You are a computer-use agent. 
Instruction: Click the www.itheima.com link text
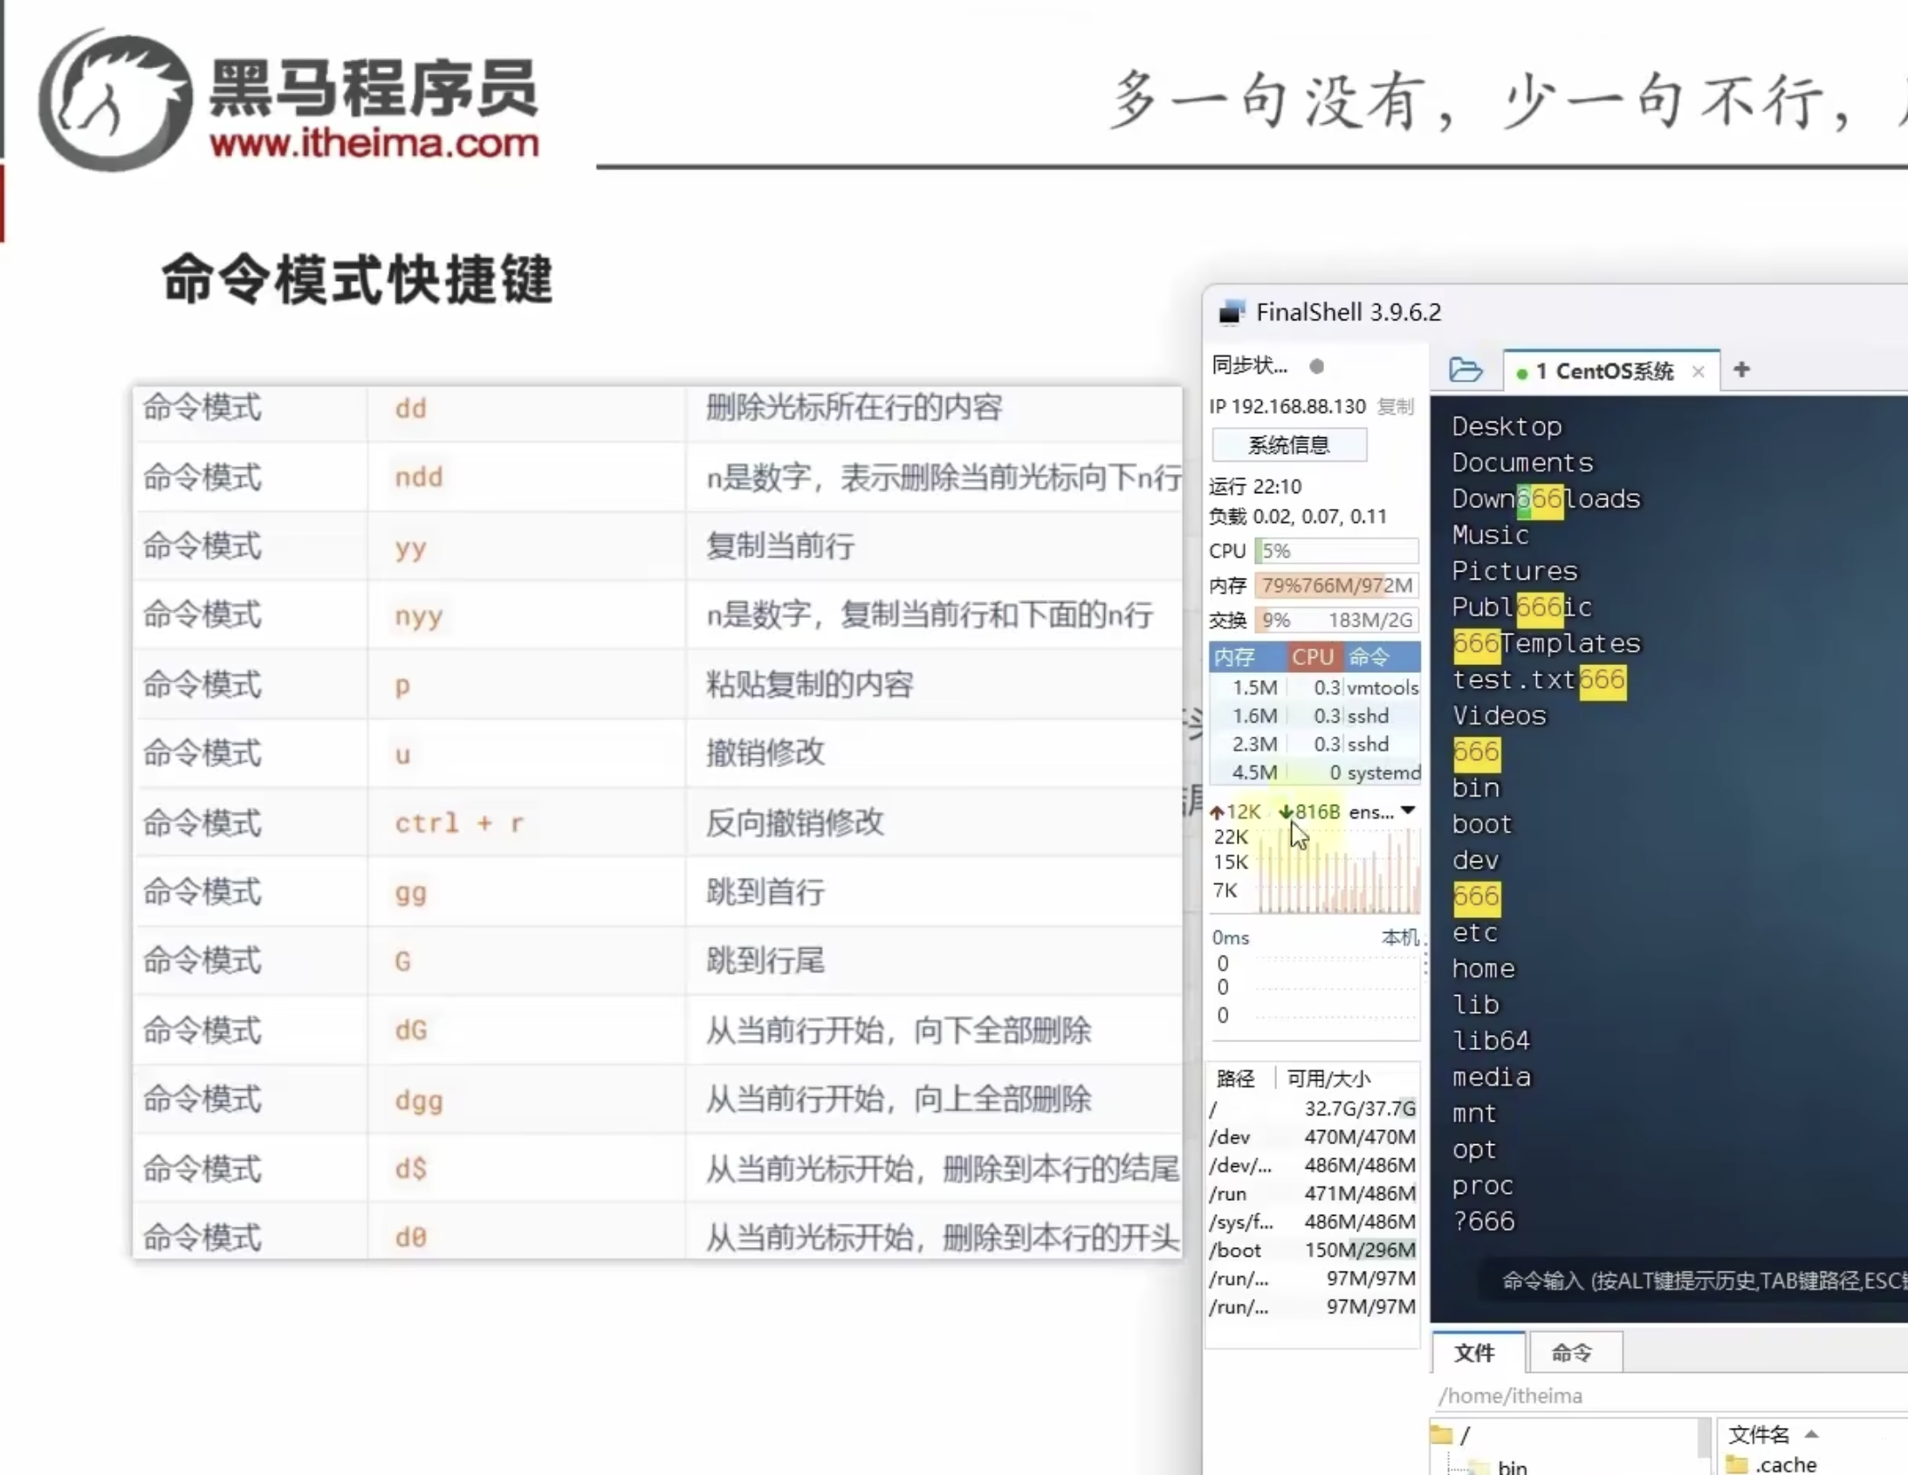374,143
